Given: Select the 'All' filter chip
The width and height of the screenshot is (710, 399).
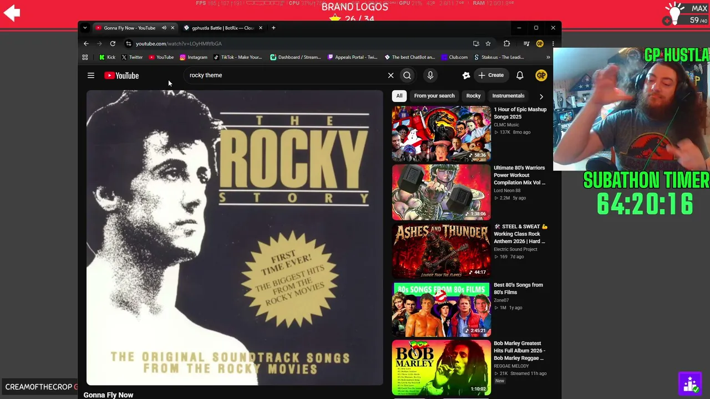Looking at the screenshot, I should click(399, 96).
